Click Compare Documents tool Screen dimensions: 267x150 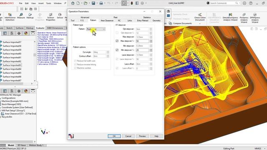(180, 23)
